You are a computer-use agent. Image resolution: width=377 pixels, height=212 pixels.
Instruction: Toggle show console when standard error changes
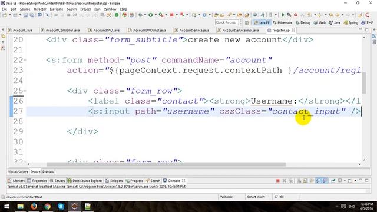click(325, 181)
